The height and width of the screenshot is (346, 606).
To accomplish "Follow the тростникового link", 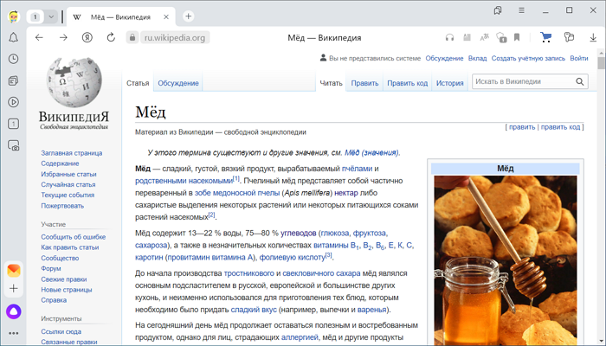I will (249, 273).
